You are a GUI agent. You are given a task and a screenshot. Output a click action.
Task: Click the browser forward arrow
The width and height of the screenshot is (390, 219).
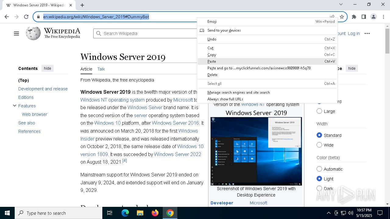pyautogui.click(x=16, y=17)
